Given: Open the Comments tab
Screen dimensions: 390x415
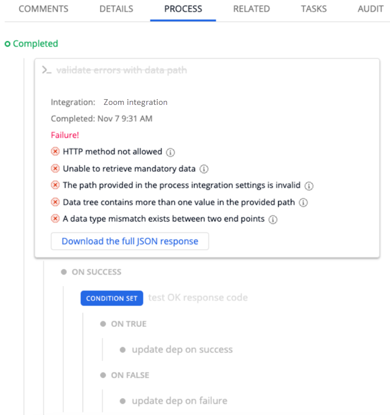Looking at the screenshot, I should (x=43, y=9).
